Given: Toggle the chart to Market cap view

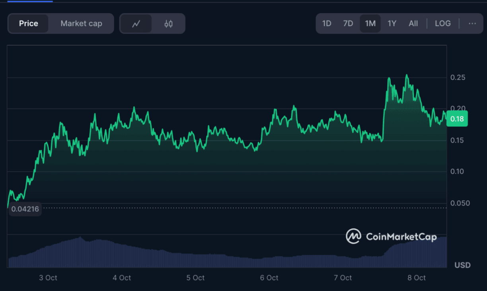Looking at the screenshot, I should coord(81,23).
